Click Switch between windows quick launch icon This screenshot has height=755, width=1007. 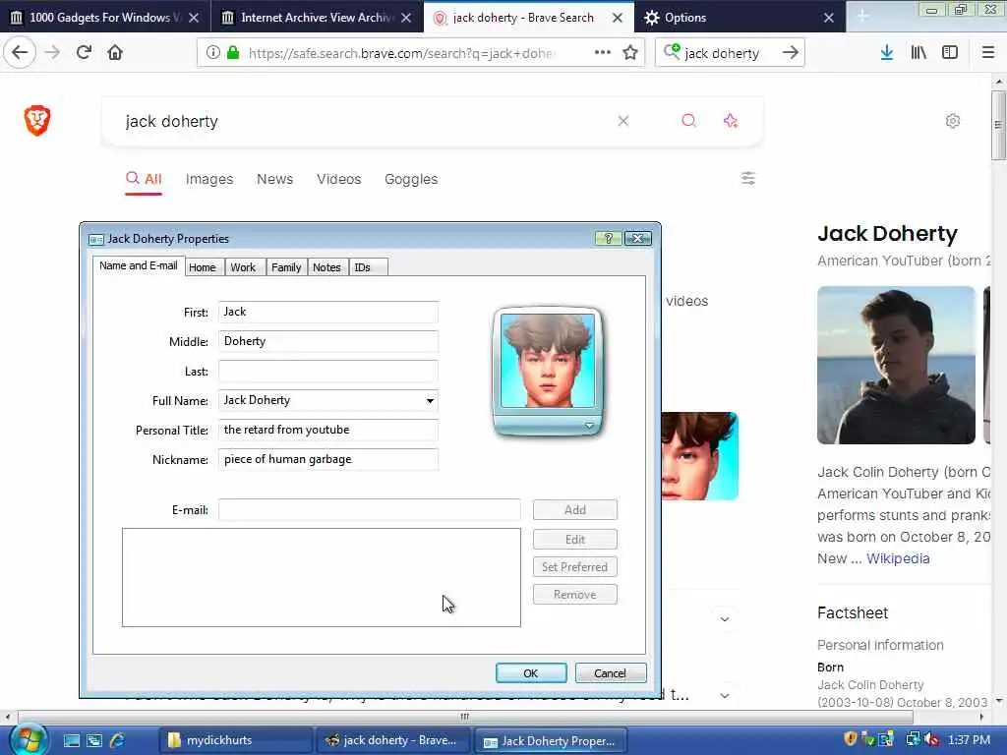coord(94,740)
